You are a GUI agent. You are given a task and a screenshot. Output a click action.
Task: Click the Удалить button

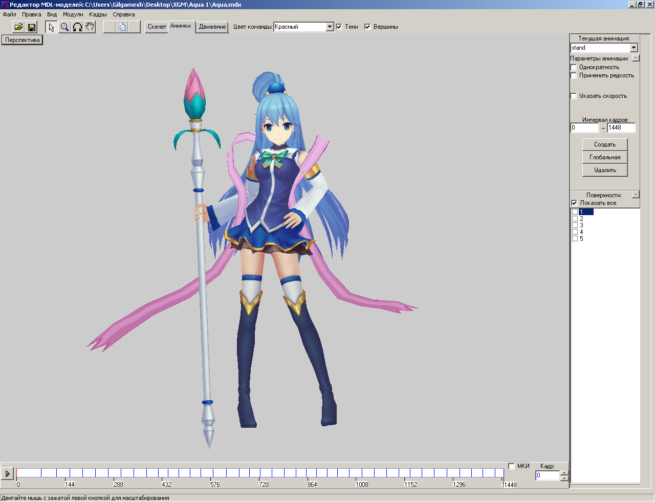pyautogui.click(x=605, y=170)
